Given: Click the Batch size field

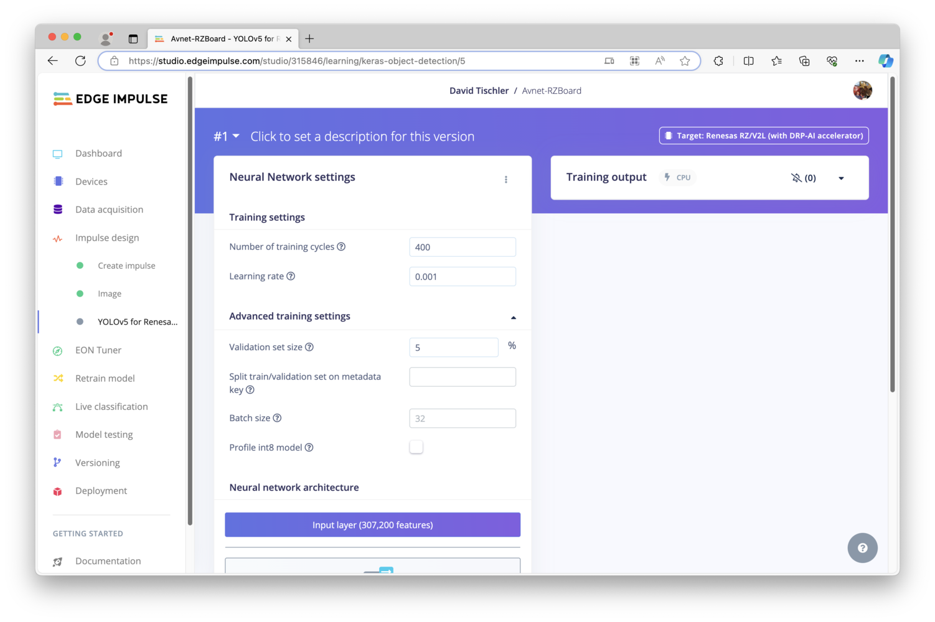Looking at the screenshot, I should 463,419.
